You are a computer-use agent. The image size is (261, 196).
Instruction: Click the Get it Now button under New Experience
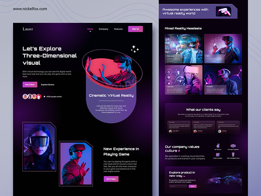pyautogui.click(x=111, y=179)
